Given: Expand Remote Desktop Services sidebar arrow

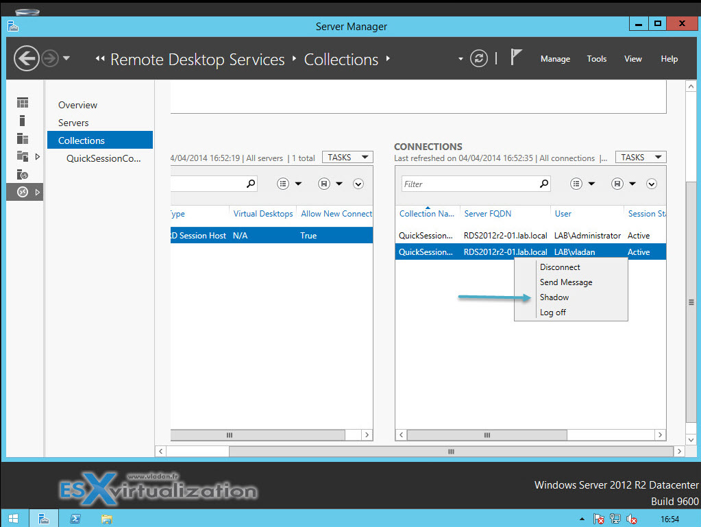Looking at the screenshot, I should pos(38,192).
